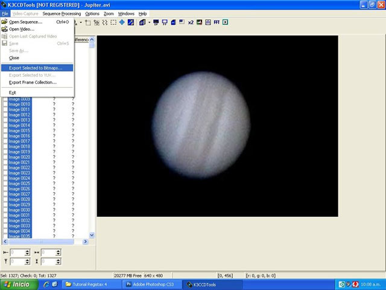Screen dimensions: 386x290
Task: Click the blue diamond alignment icon
Action: [x=122, y=22]
